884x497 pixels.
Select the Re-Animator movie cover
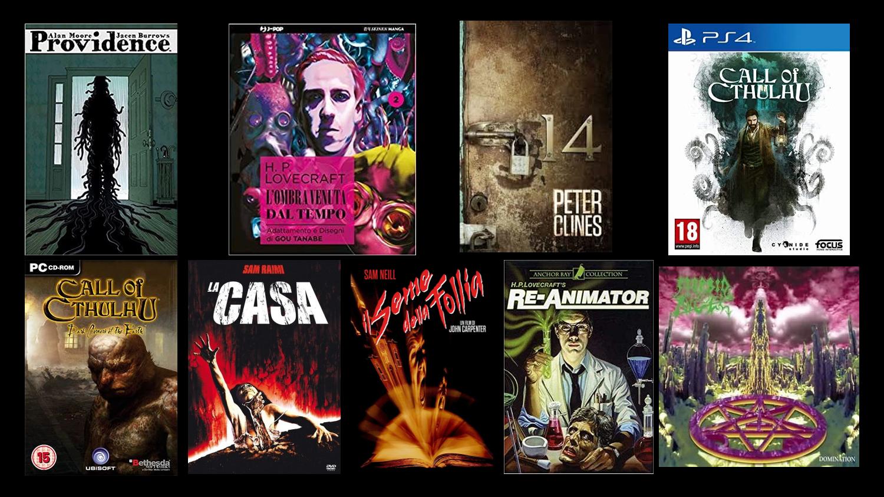click(578, 367)
